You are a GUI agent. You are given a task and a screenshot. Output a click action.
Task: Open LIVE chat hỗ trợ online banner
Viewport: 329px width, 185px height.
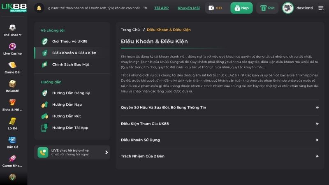[72, 152]
